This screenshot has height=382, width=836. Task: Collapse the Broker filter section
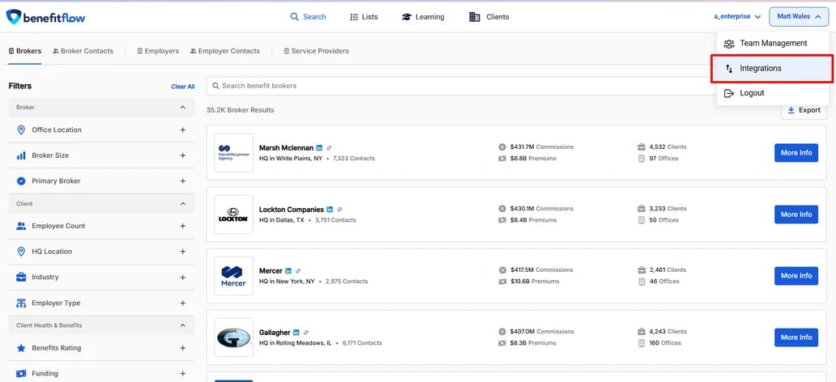(183, 107)
